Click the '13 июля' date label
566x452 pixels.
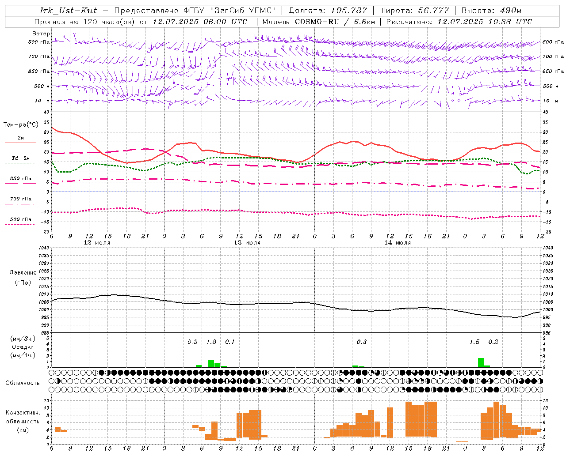click(247, 243)
